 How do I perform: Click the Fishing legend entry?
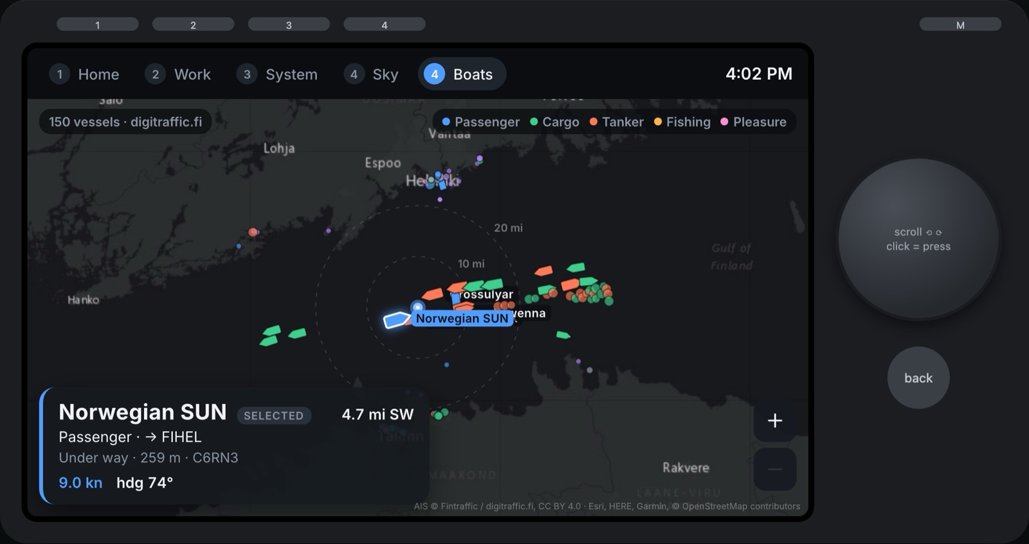682,122
